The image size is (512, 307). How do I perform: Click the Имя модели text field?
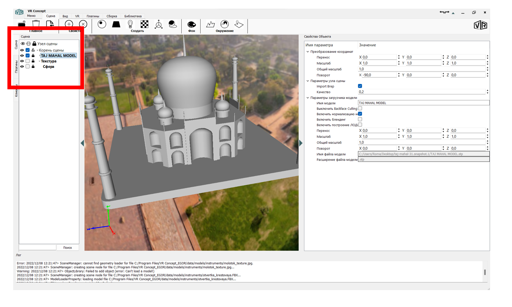423,103
